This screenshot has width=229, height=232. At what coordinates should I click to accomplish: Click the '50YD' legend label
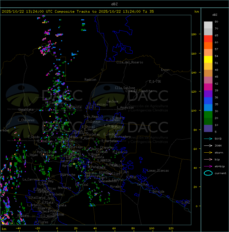[x=218, y=139]
